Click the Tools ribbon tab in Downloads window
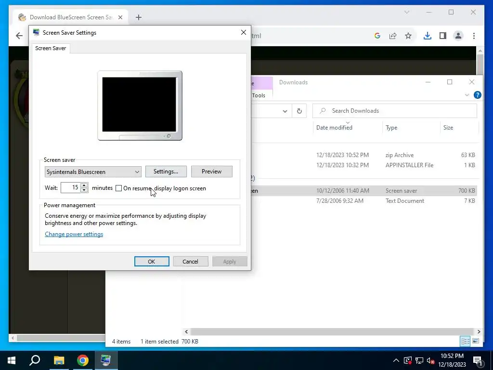493x370 pixels. tap(259, 95)
